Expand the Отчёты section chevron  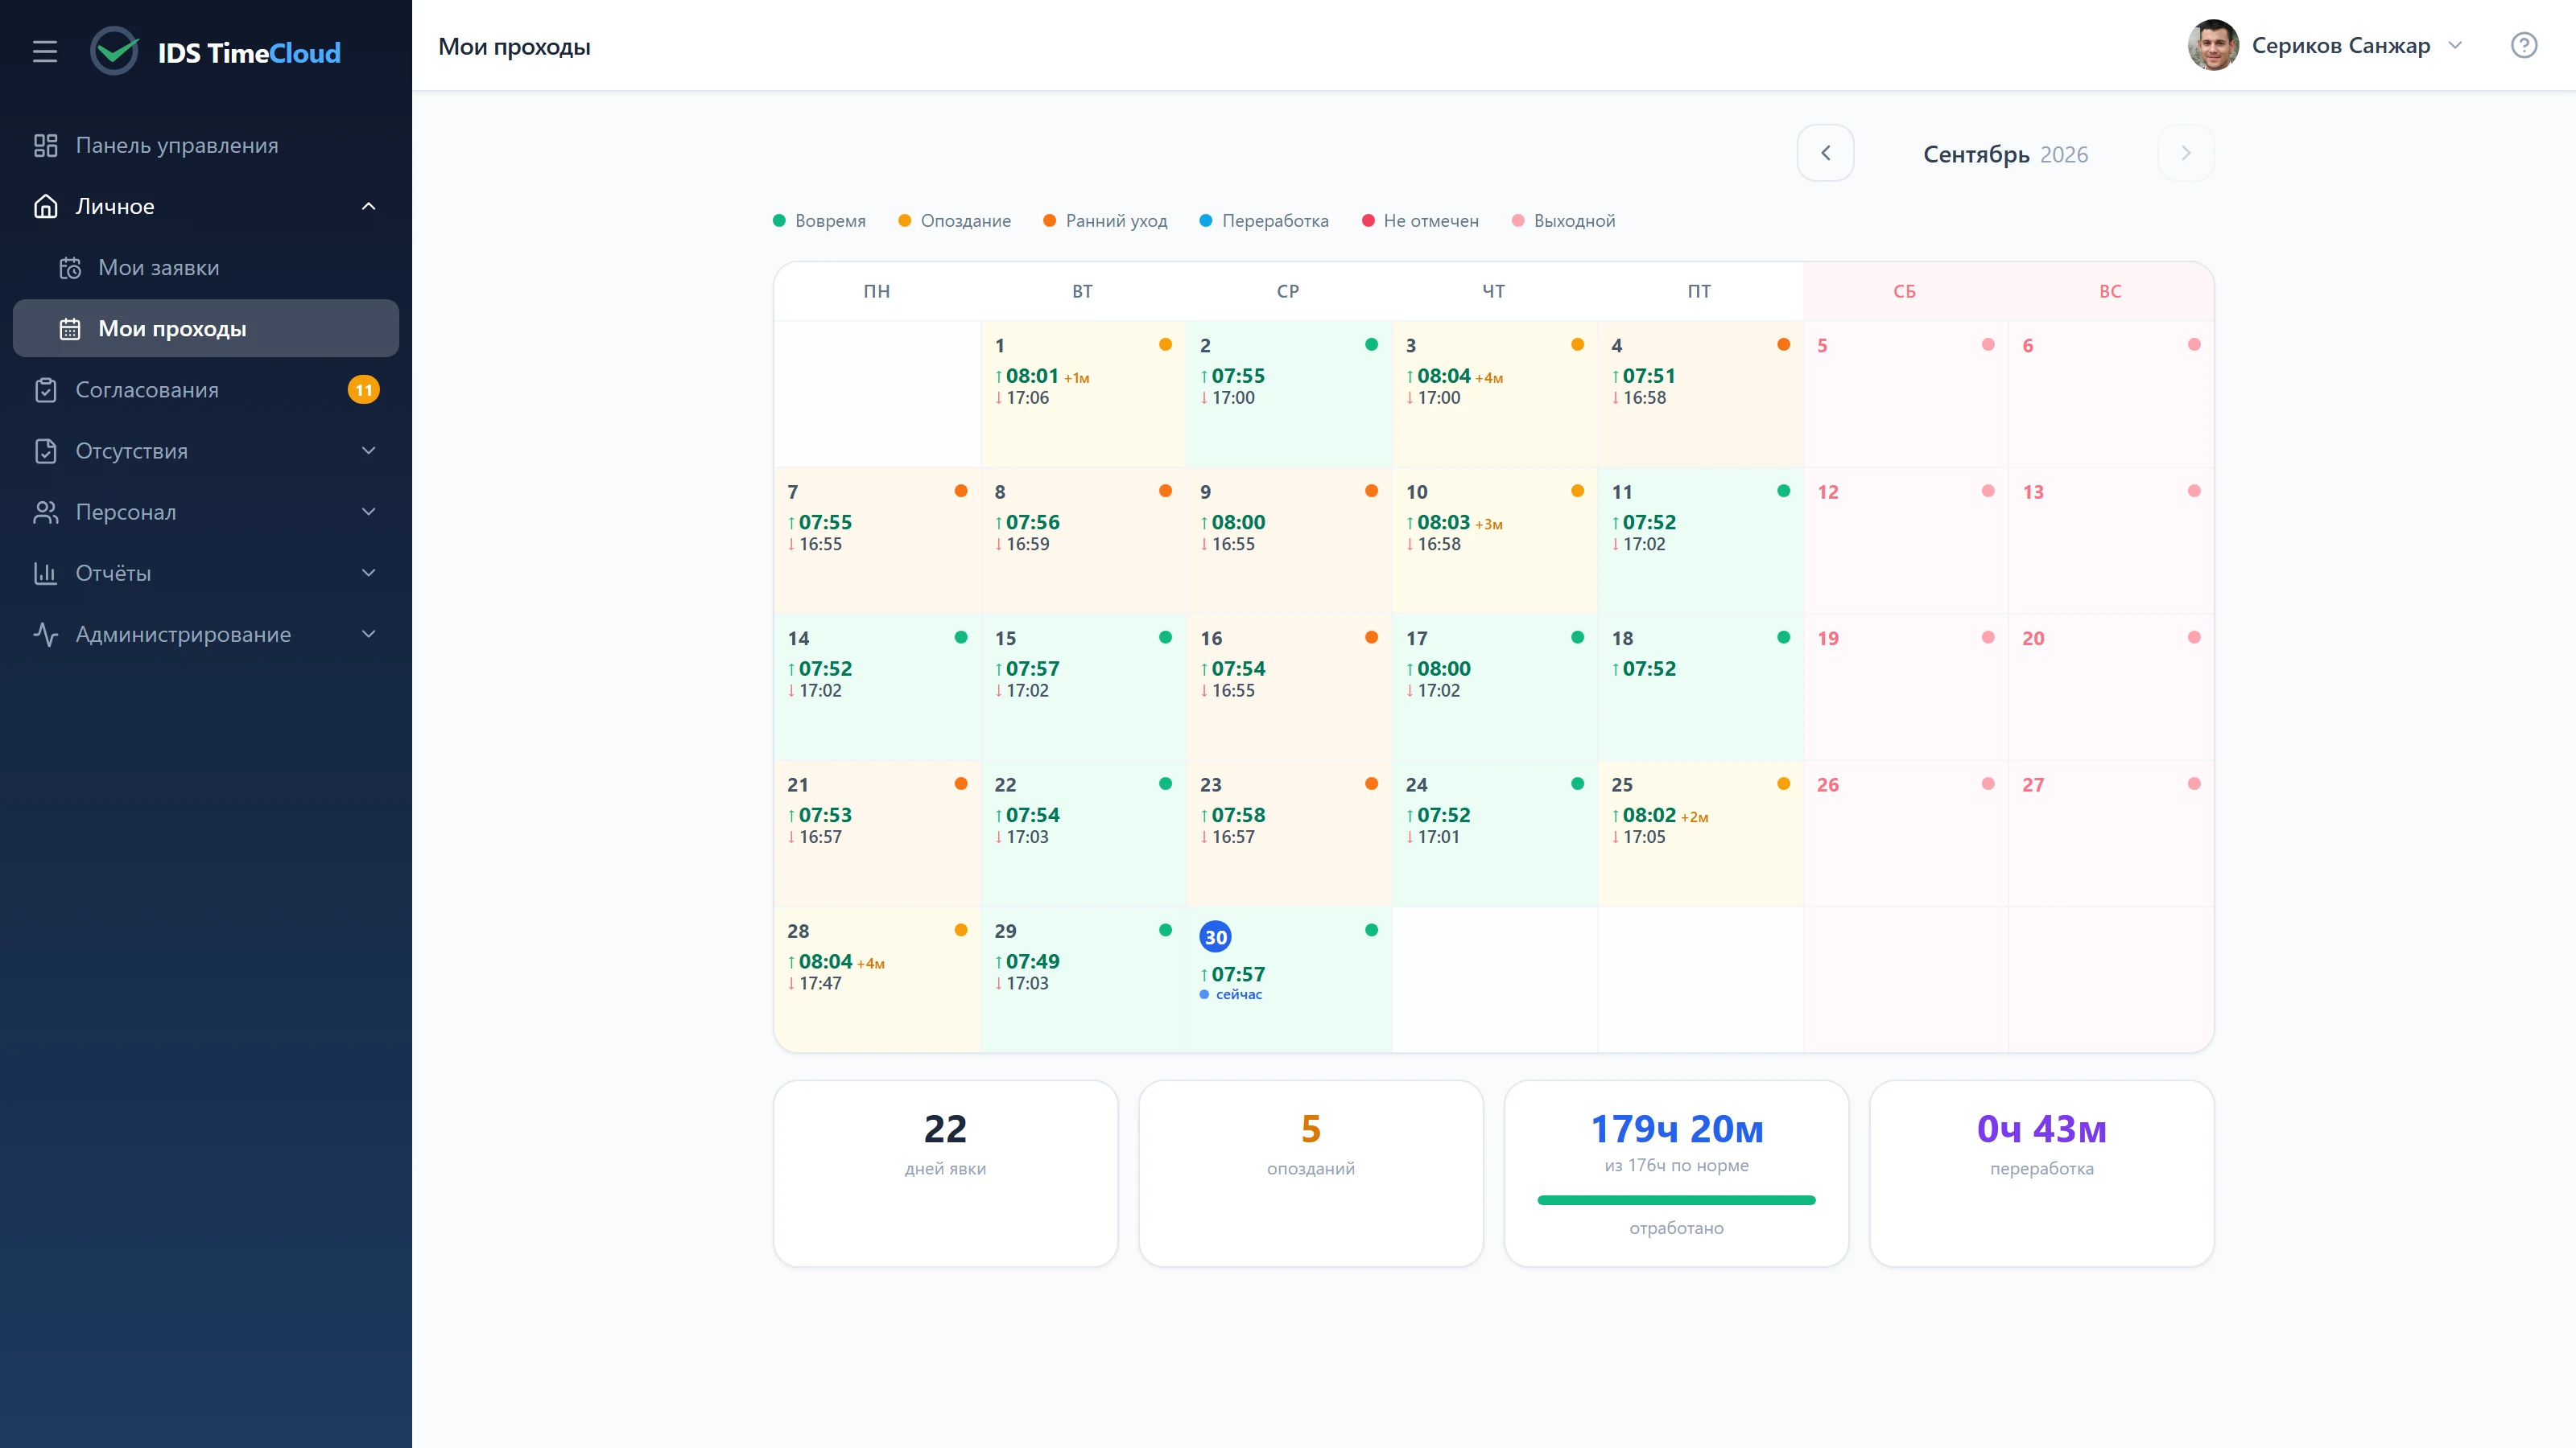[368, 573]
